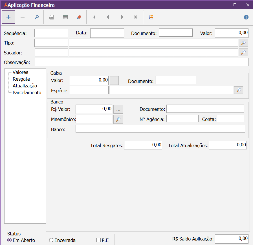This screenshot has height=245, width=253.
Task: Click the eraser clear icon
Action: pos(79,17)
